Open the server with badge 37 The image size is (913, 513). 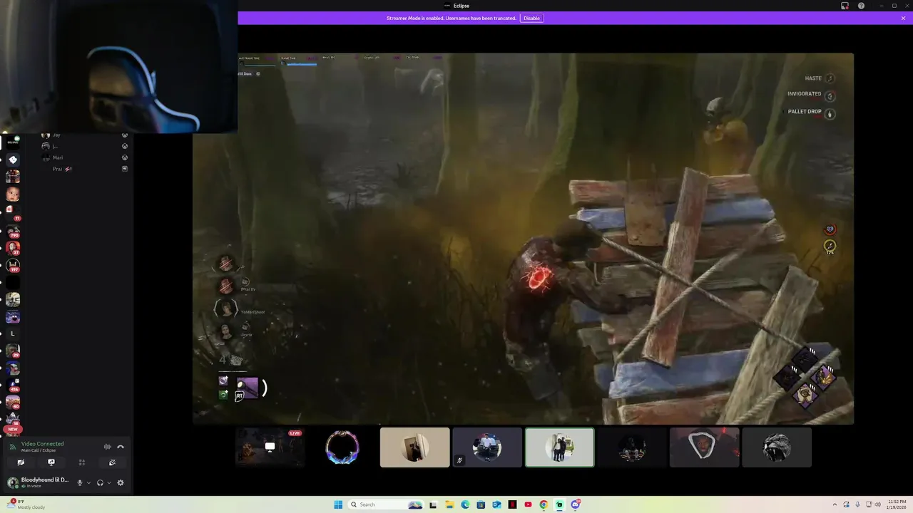click(x=13, y=247)
